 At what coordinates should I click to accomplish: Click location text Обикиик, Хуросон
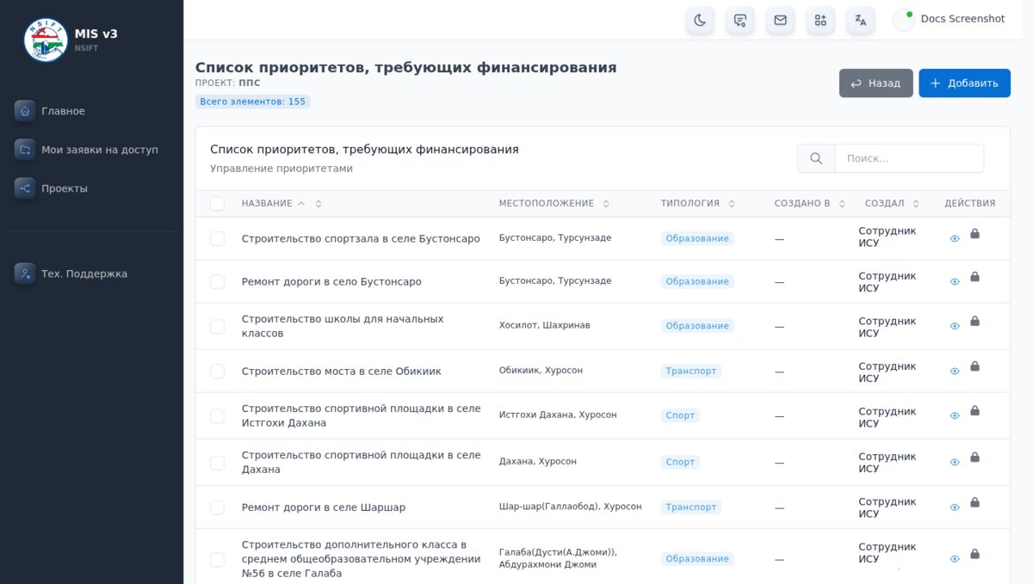tap(541, 371)
